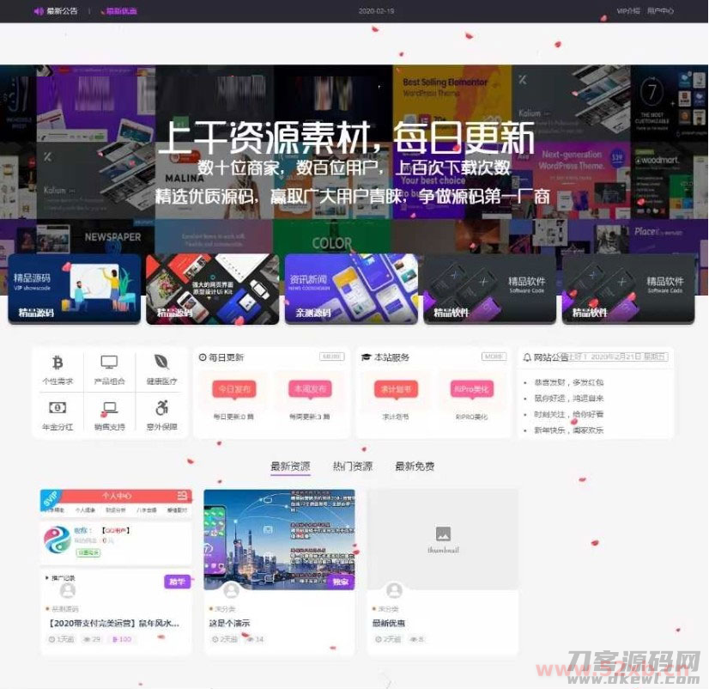This screenshot has height=689, width=709.
Task: Open the MORE link of 每日更新
Action: click(330, 356)
